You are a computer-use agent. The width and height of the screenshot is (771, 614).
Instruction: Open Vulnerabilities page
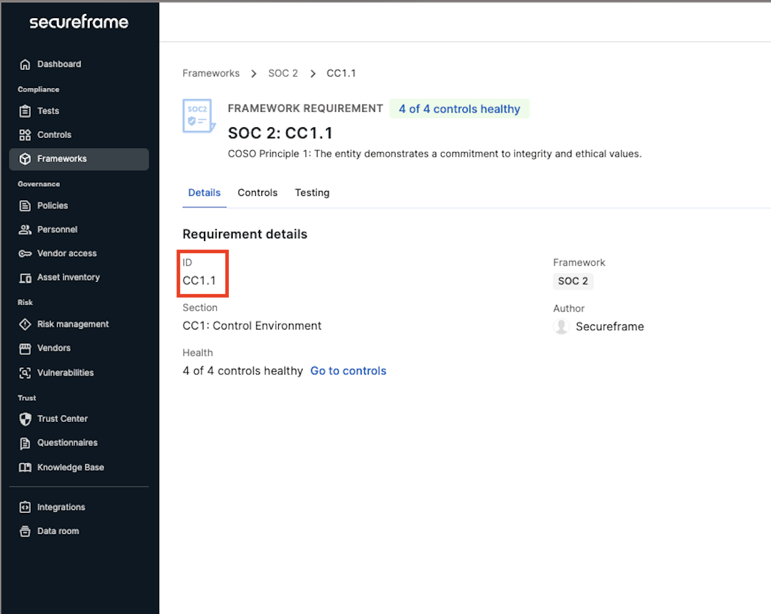pos(65,373)
